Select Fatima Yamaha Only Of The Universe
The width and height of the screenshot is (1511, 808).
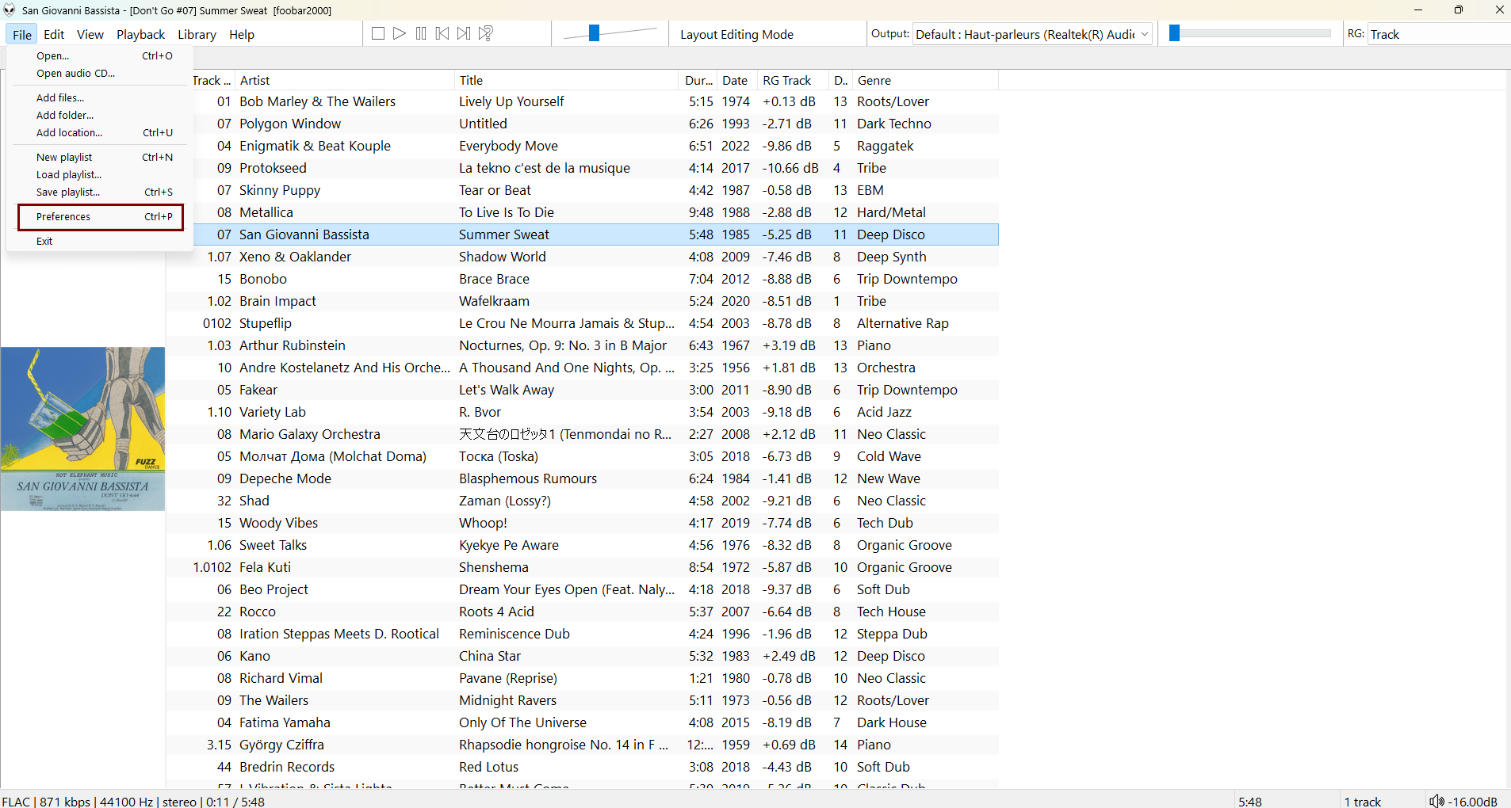(582, 722)
